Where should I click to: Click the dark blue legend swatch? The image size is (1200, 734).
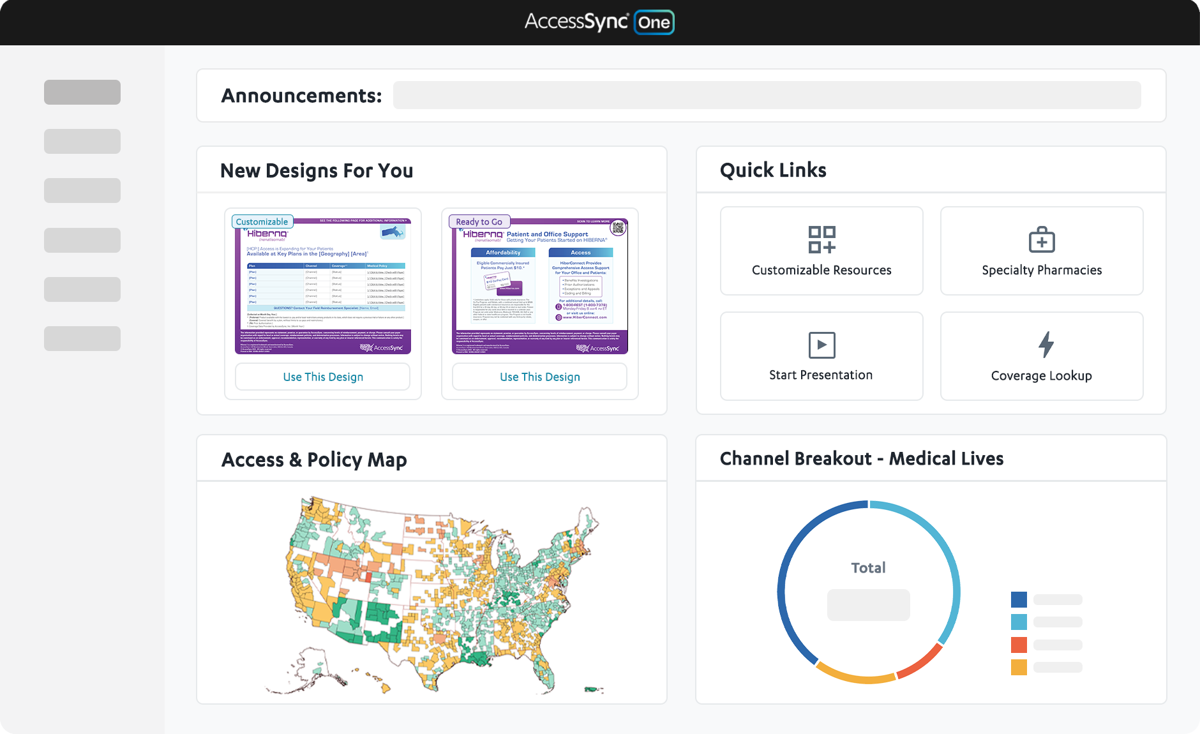pos(1019,599)
